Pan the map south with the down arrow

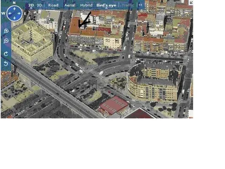tap(15, 18)
